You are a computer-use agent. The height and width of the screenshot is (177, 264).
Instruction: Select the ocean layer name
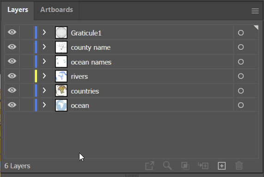coord(80,106)
